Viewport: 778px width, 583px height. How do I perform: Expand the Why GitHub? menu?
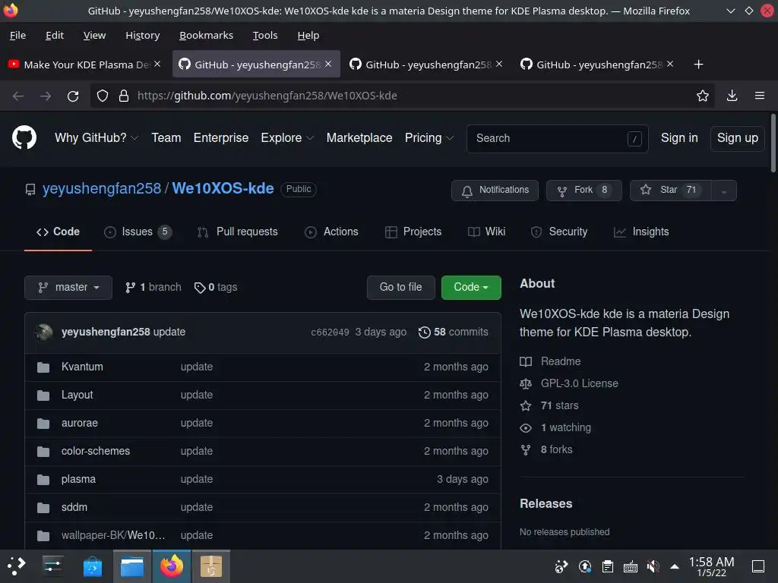point(96,138)
